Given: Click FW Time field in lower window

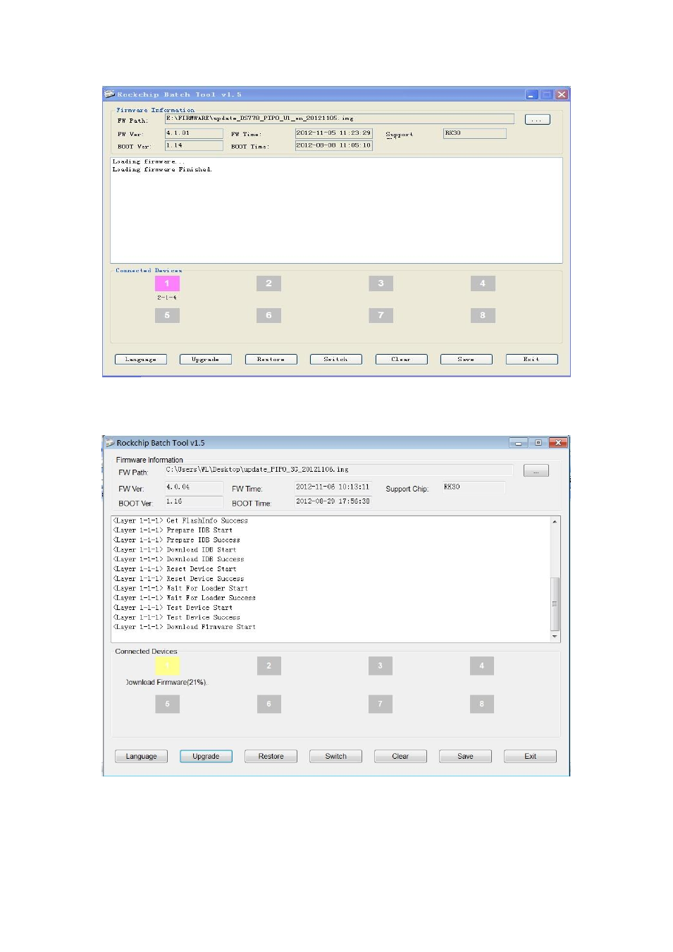Looking at the screenshot, I should click(x=333, y=487).
